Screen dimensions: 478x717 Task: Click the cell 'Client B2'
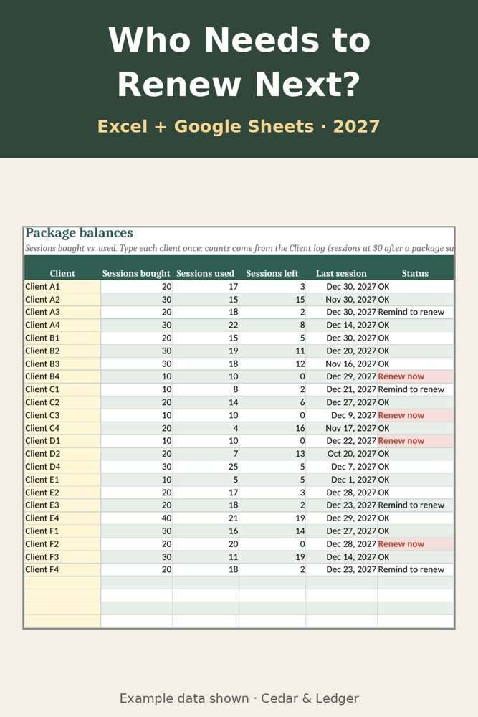coord(62,351)
